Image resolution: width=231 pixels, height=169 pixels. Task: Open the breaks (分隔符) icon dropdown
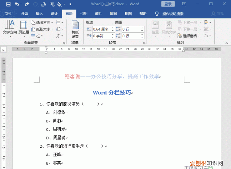[x=59, y=23]
